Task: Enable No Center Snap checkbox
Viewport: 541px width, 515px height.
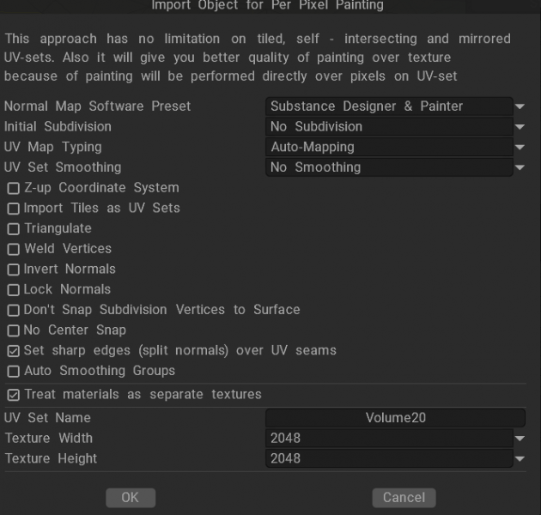Action: tap(13, 330)
